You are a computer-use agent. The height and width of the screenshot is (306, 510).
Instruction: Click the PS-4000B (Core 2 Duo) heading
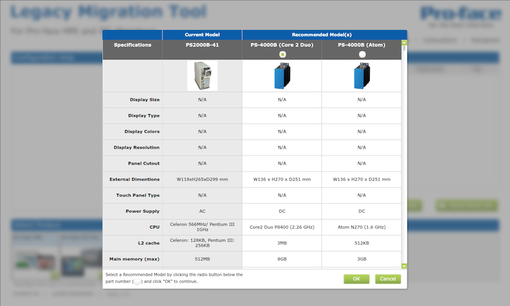pos(282,45)
